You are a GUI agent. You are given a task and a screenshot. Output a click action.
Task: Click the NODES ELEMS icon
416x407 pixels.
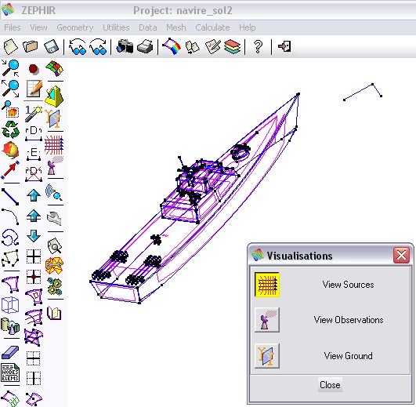pyautogui.click(x=10, y=372)
